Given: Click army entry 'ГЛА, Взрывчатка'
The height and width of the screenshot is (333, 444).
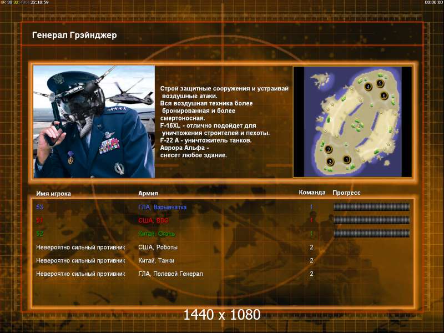Looking at the screenshot, I should [x=162, y=207].
